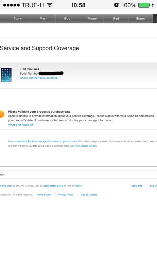
Task: Open Use of Cookies link
Action: click(89, 195)
